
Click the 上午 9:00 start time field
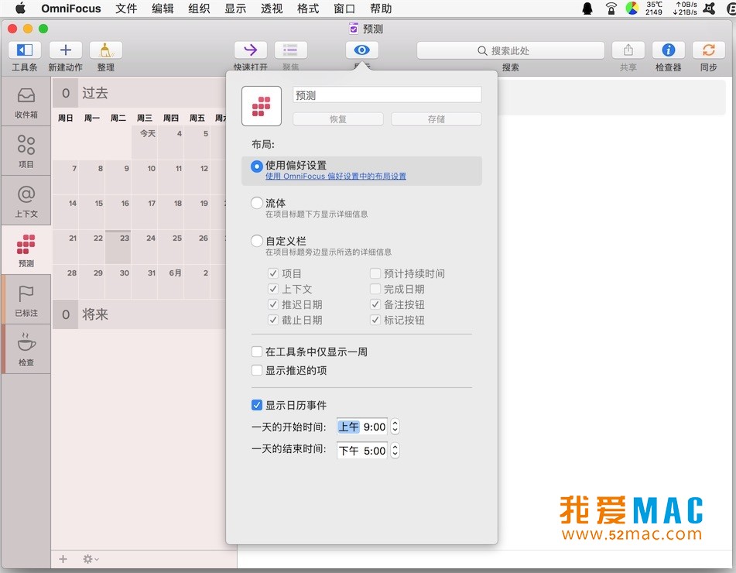click(362, 427)
